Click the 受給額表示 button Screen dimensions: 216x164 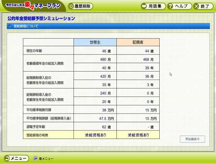(192, 139)
